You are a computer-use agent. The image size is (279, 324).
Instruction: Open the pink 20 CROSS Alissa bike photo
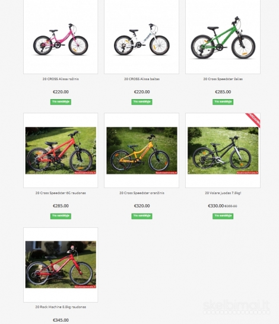point(61,37)
